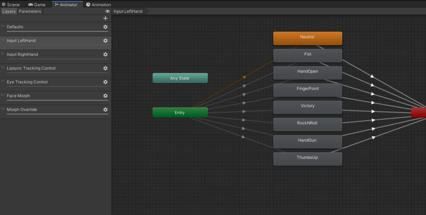Click Eye Tracking Control gear icon

(x=105, y=82)
